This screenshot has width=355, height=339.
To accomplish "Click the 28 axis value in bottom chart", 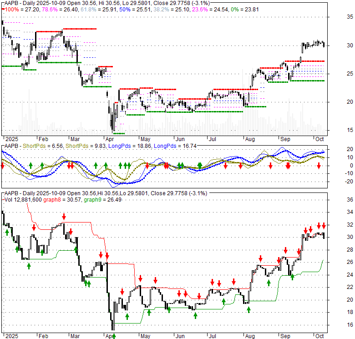I will coord(350,250).
